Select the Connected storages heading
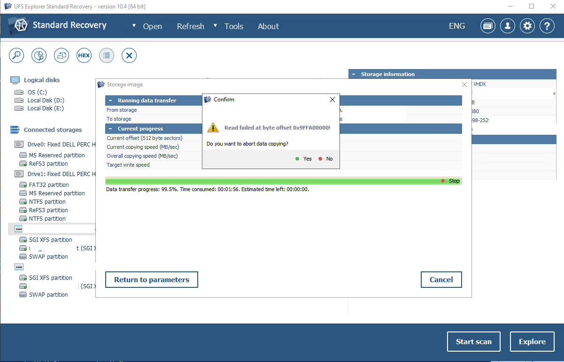Viewport: 564px width, 362px height. pyautogui.click(x=53, y=130)
